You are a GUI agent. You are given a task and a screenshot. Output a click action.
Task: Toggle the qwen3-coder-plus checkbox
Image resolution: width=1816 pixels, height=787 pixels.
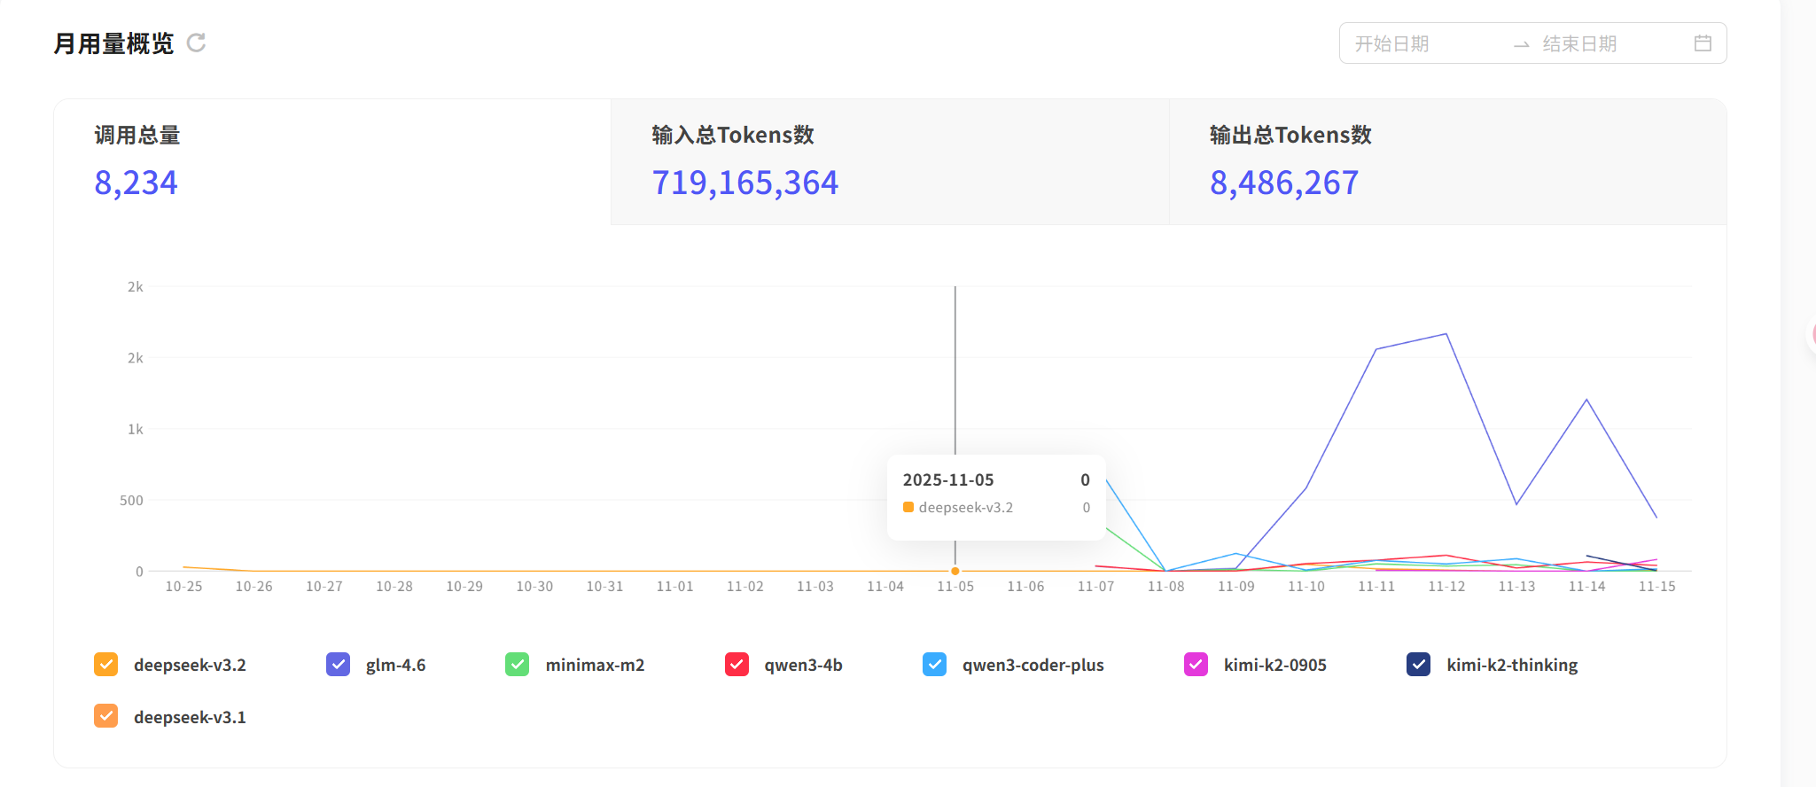[x=934, y=665]
